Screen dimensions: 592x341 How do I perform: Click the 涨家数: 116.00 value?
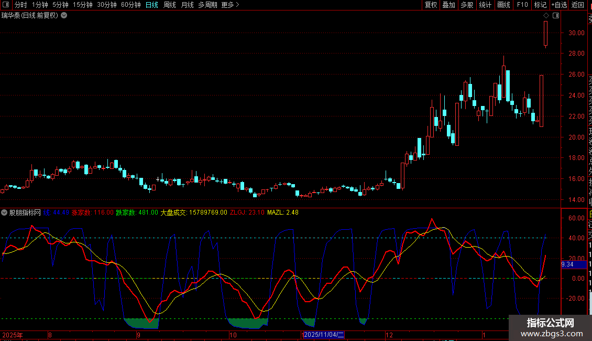pyautogui.click(x=93, y=212)
